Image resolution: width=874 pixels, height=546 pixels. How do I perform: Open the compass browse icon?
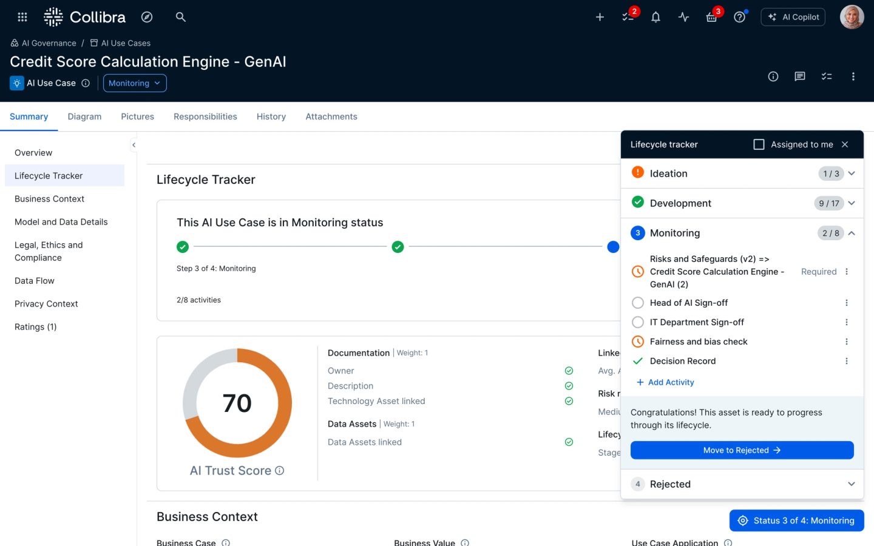[147, 17]
